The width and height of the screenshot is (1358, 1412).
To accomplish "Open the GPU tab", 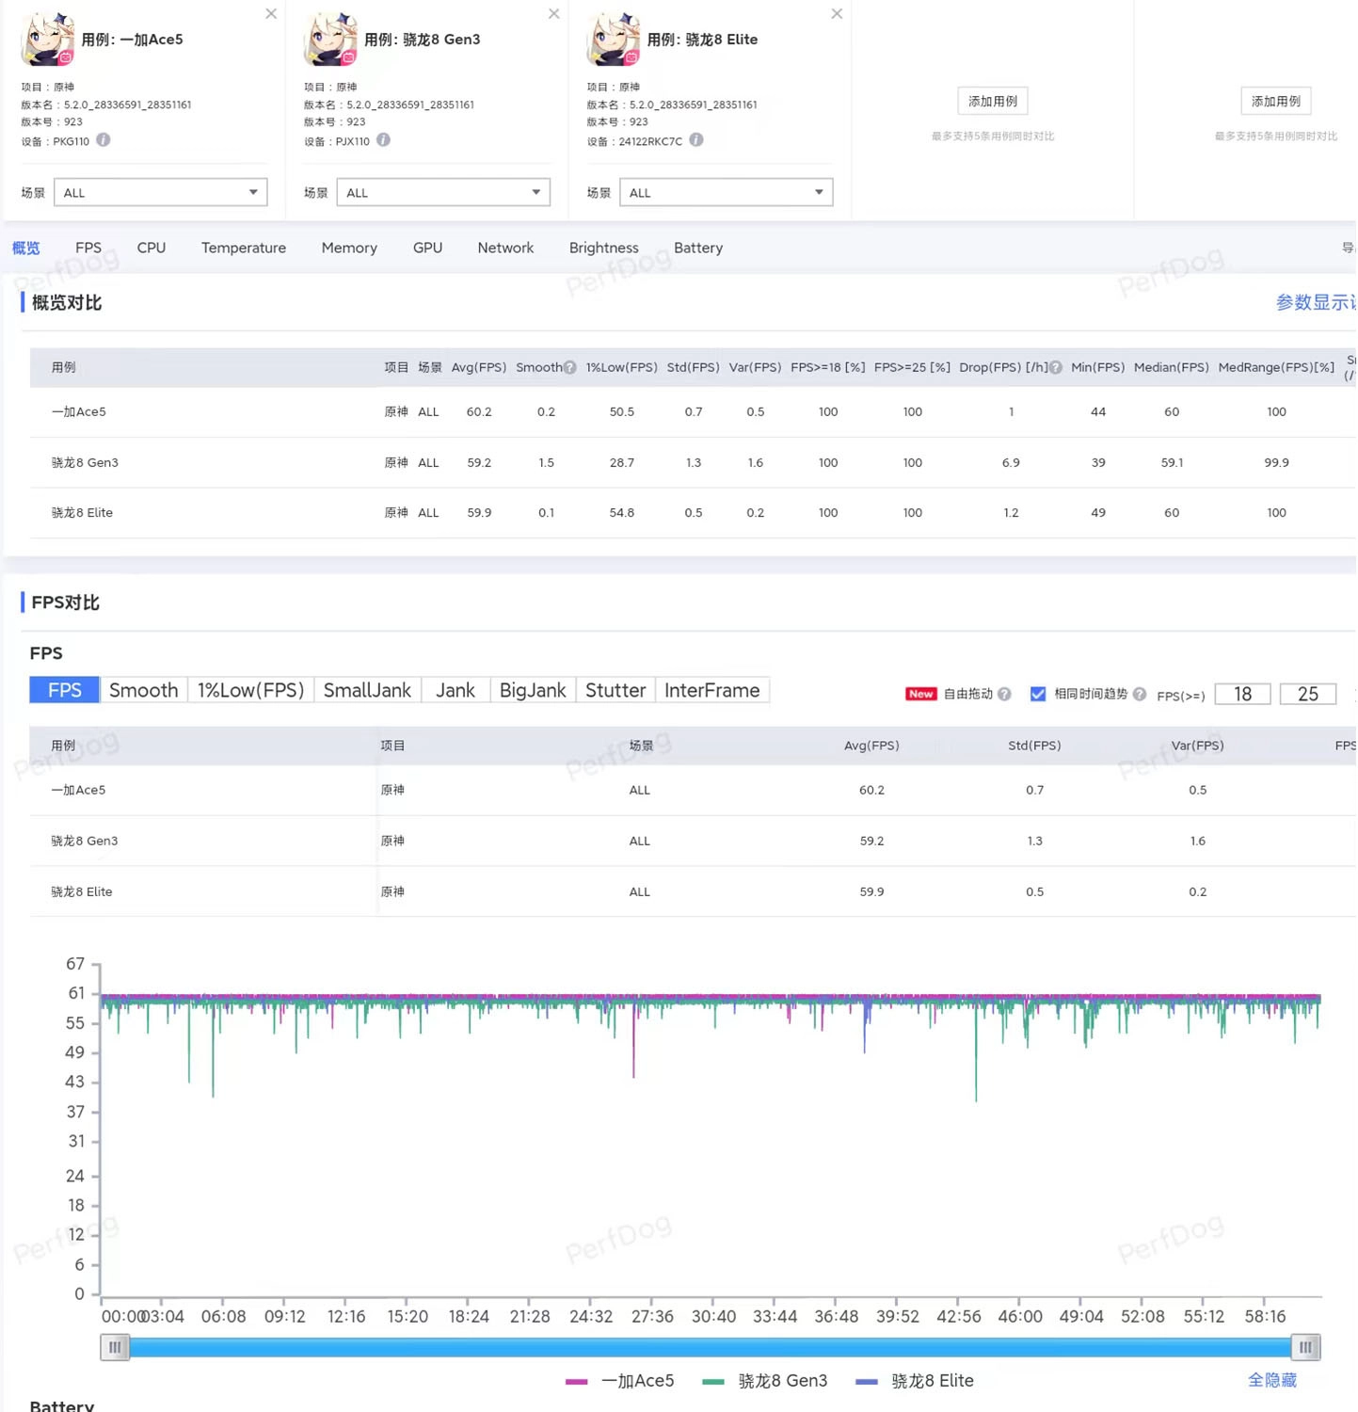I will [x=427, y=249].
